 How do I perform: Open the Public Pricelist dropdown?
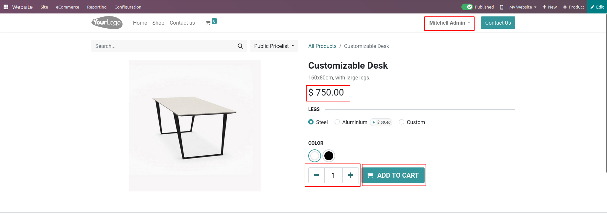point(274,46)
